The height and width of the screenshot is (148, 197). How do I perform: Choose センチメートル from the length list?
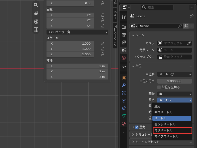[172, 124]
